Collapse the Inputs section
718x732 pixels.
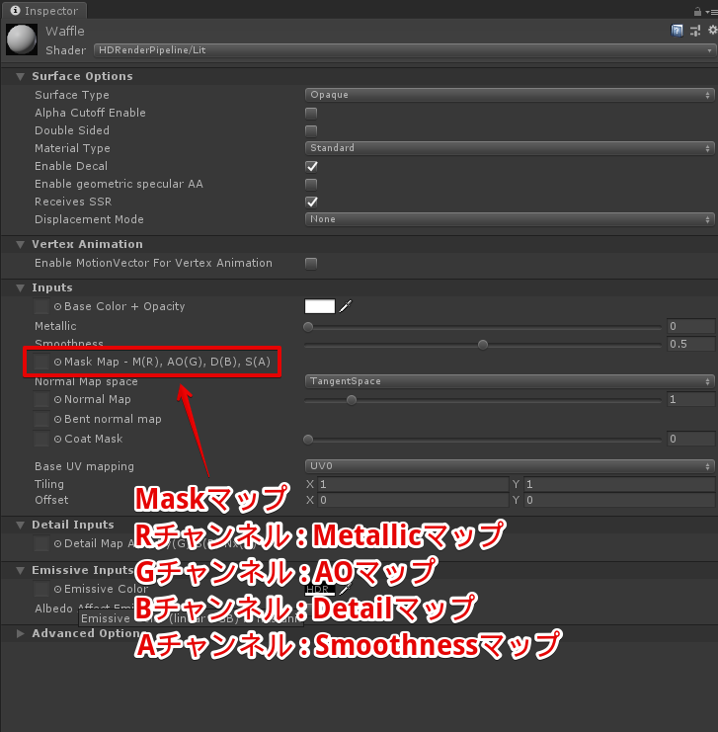[x=20, y=288]
